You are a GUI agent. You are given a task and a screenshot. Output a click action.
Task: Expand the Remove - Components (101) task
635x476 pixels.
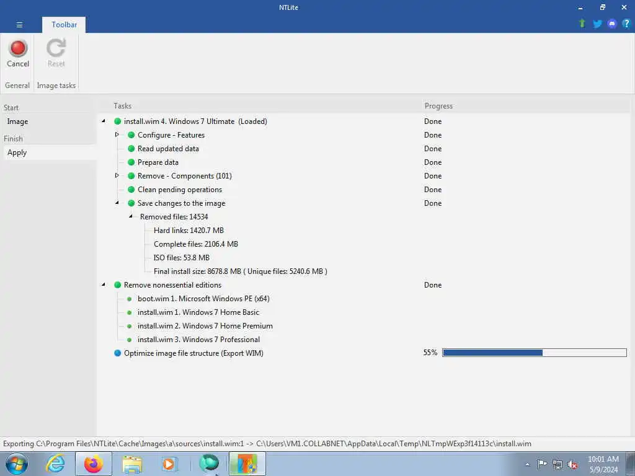tap(117, 175)
